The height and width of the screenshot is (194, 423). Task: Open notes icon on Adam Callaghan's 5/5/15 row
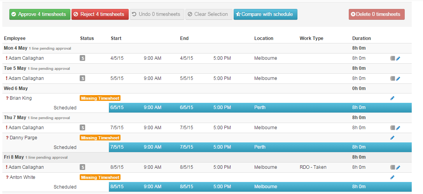[392, 78]
